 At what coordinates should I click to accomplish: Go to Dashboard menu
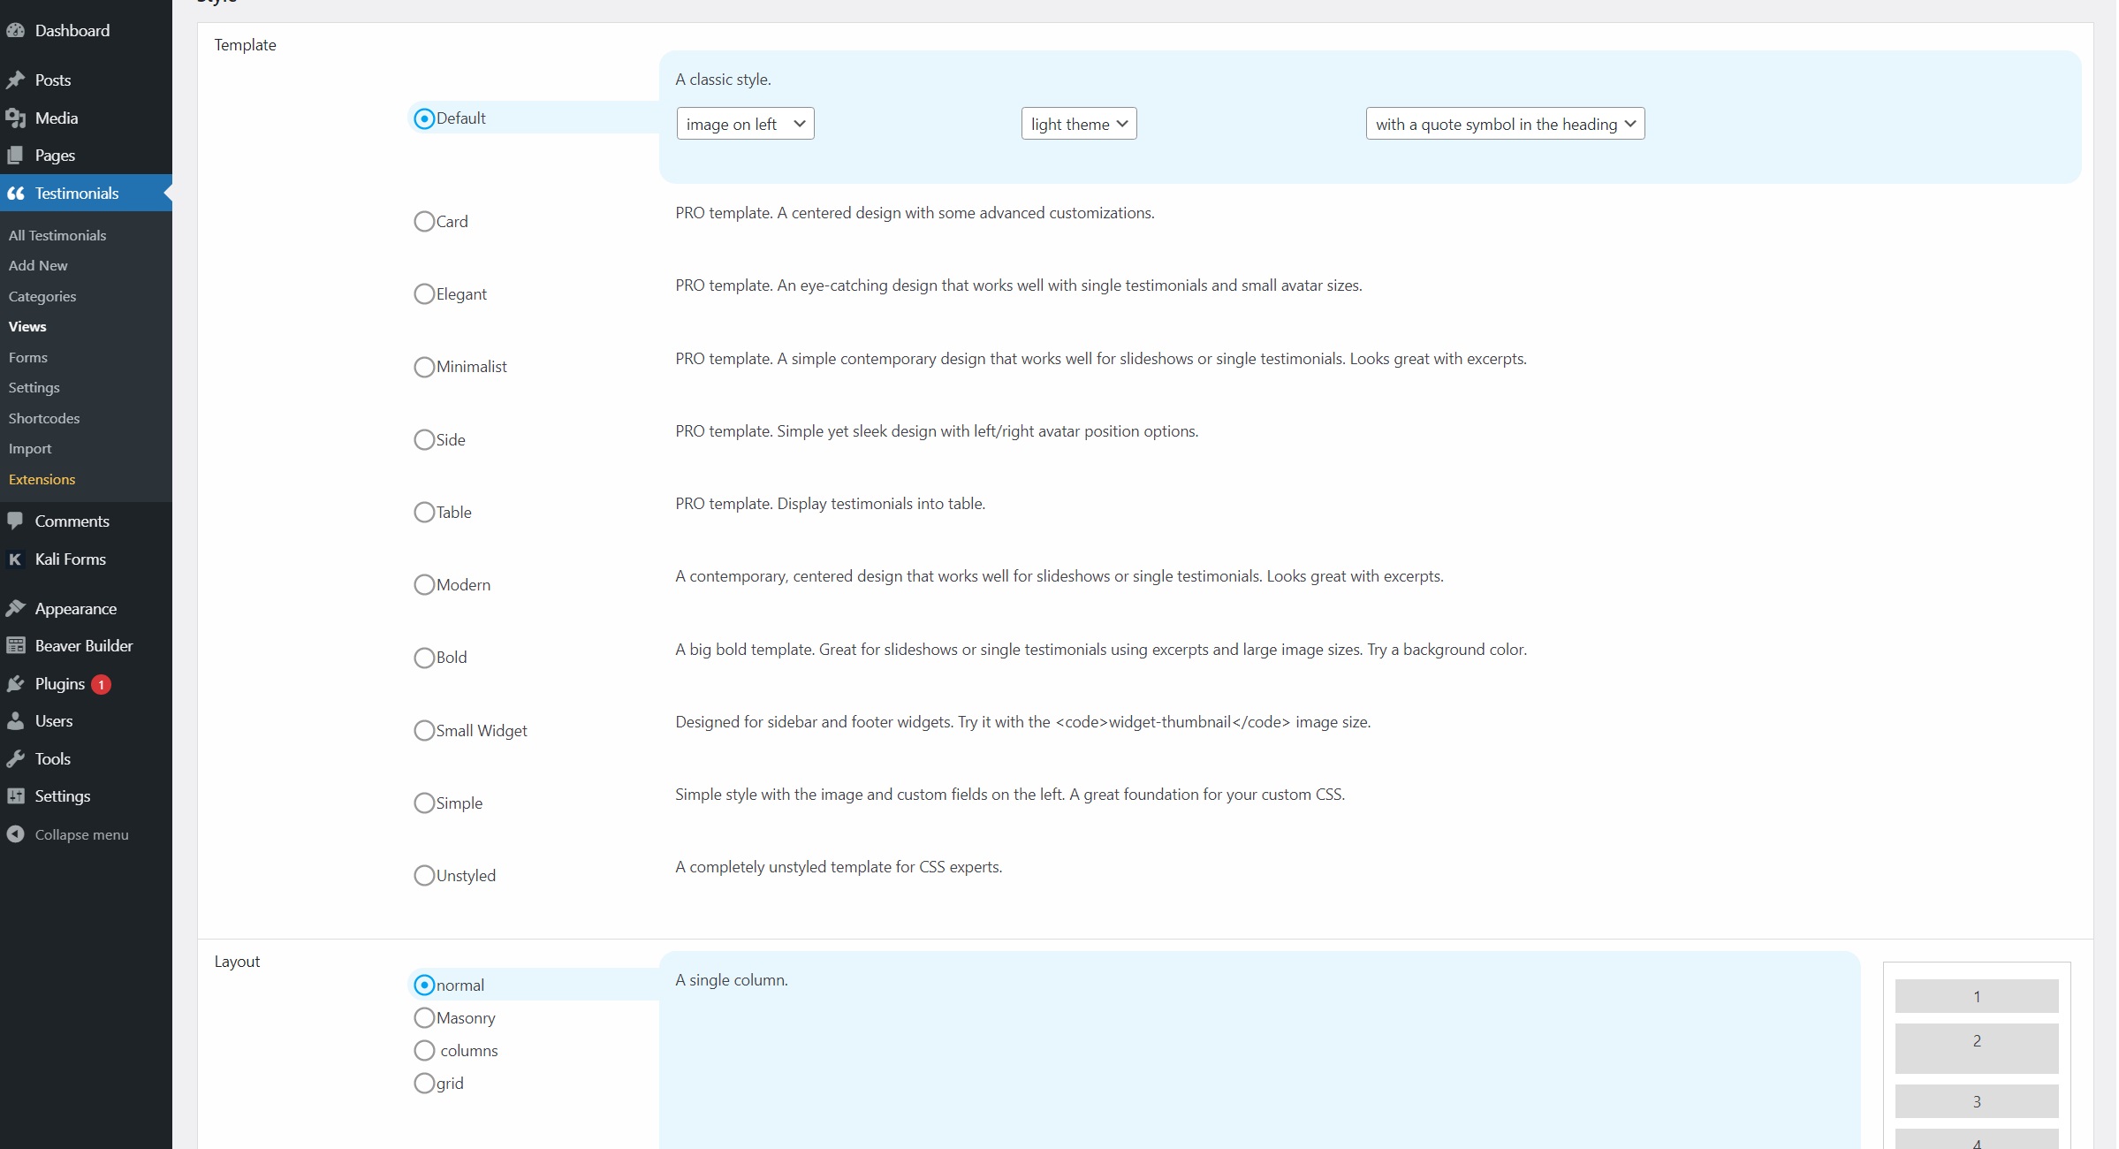coord(72,31)
